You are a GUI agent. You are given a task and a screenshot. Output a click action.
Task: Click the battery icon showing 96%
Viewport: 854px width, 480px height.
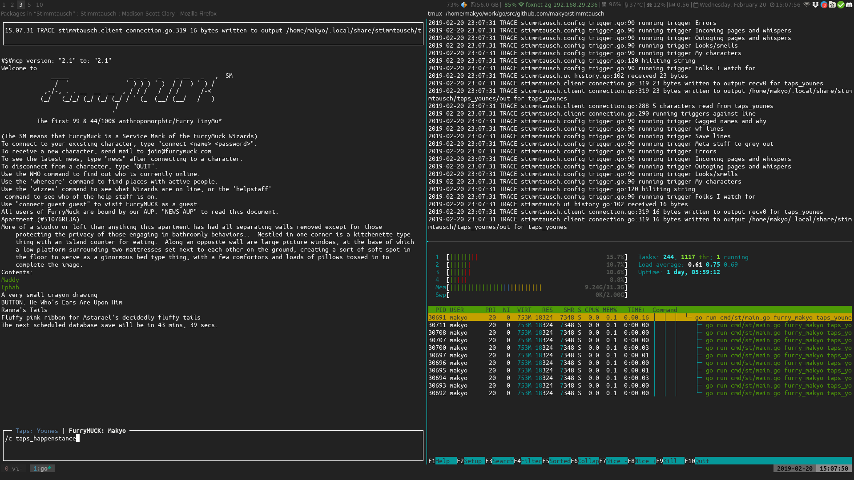pos(604,5)
